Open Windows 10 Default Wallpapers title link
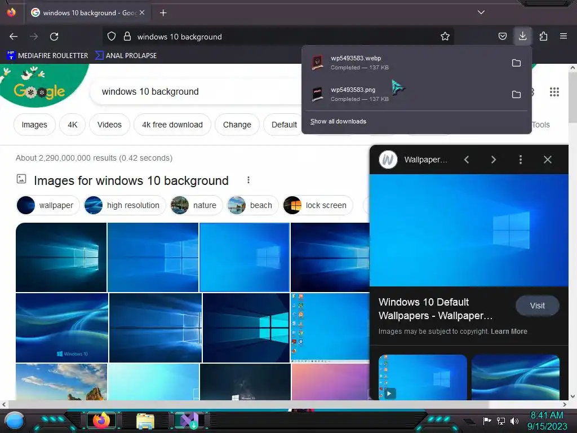Viewport: 577px width, 433px height. pos(436,309)
